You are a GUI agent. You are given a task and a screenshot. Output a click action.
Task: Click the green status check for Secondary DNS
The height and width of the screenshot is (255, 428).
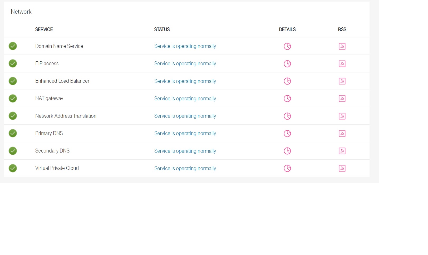tap(13, 151)
